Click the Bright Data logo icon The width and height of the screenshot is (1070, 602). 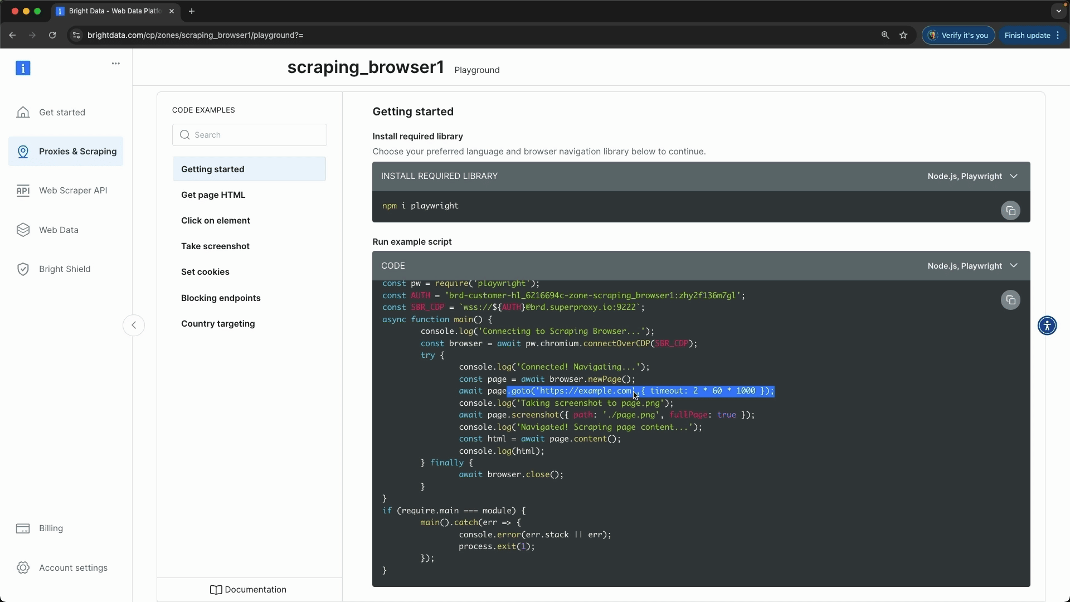pyautogui.click(x=23, y=68)
